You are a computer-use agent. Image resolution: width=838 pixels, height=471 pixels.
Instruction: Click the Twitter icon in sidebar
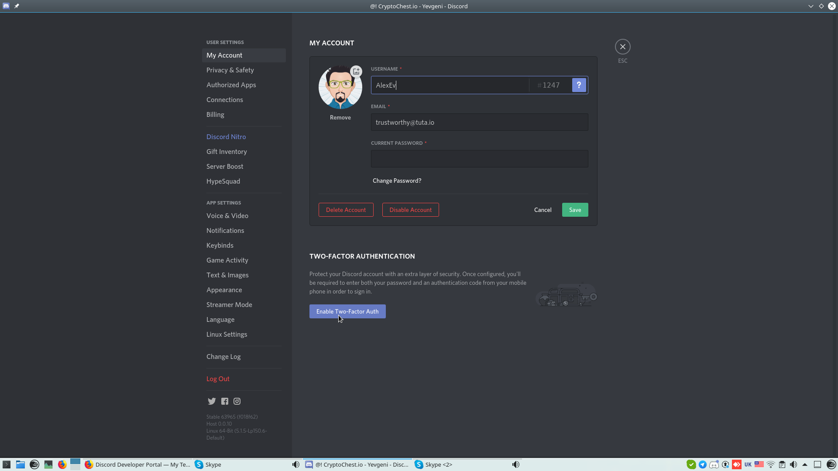(x=212, y=401)
